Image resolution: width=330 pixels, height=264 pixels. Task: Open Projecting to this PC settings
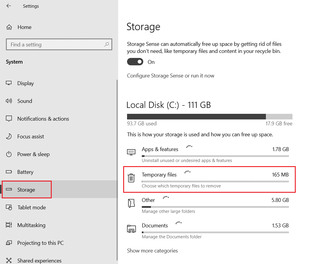pyautogui.click(x=40, y=243)
